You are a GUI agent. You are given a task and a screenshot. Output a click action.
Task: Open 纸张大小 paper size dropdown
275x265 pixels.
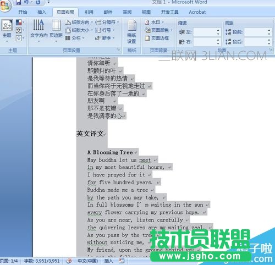(x=79, y=30)
